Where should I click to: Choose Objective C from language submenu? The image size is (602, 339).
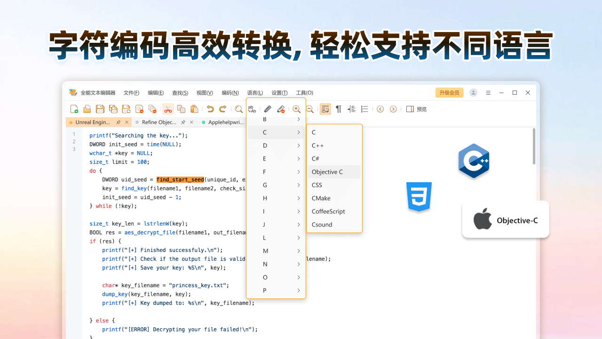[x=327, y=172]
